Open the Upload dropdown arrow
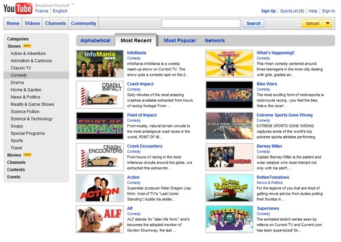 (x=328, y=23)
